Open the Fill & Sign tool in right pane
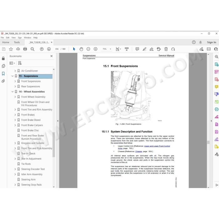The height and width of the screenshot is (219, 219). tap(216, 139)
